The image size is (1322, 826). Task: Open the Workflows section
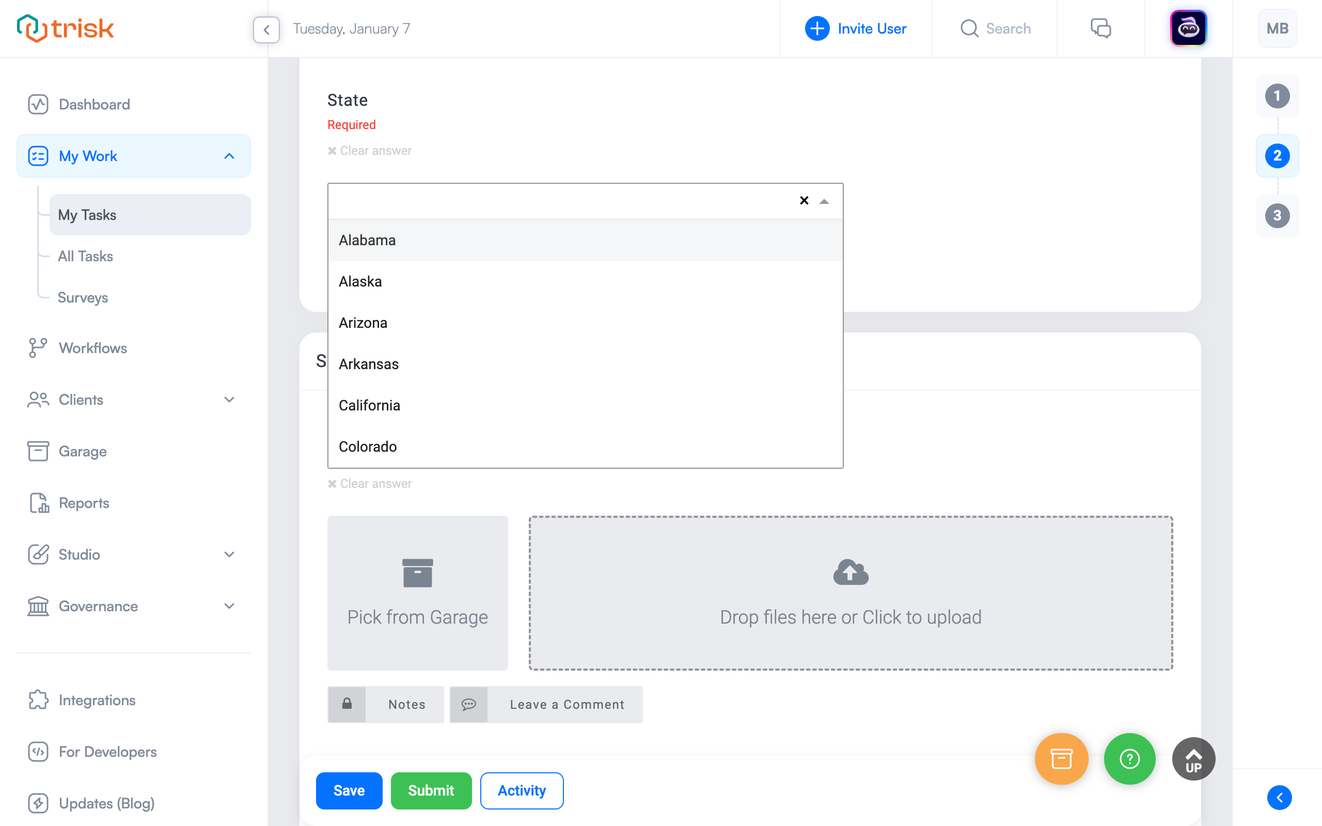pyautogui.click(x=92, y=348)
